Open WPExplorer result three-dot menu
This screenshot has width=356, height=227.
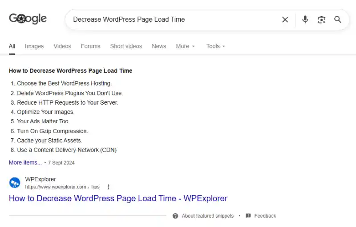click(109, 187)
